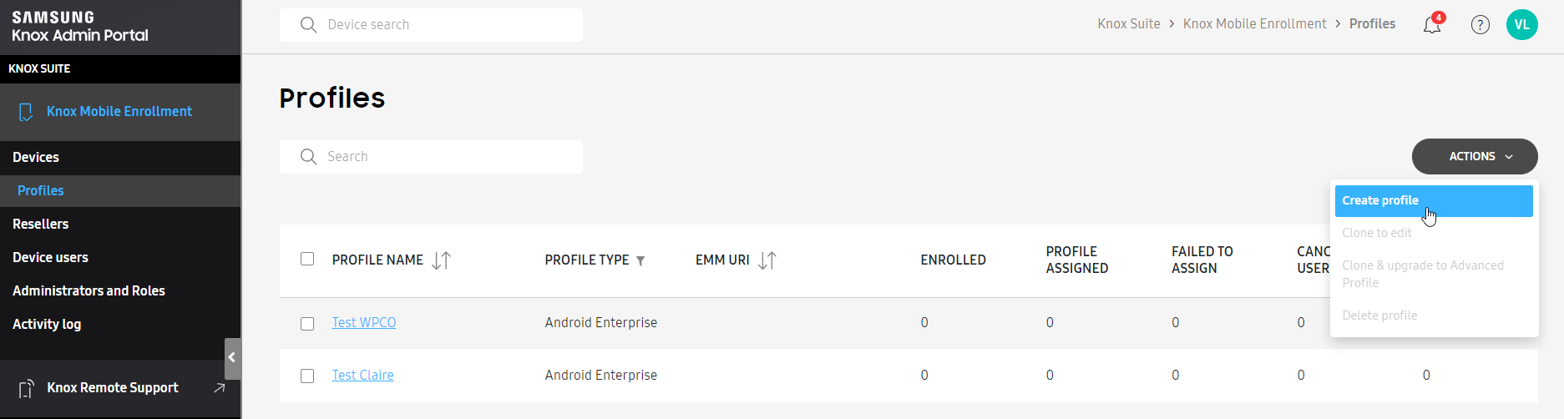Click the Device search field
The width and height of the screenshot is (1564, 419).
click(x=431, y=25)
